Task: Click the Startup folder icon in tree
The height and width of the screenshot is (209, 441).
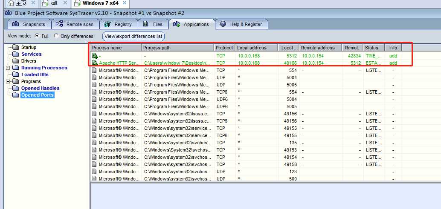Action: click(x=16, y=47)
